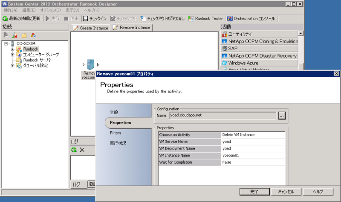Click チェックアウトの取り消し undo checkout icon

(x=143, y=19)
